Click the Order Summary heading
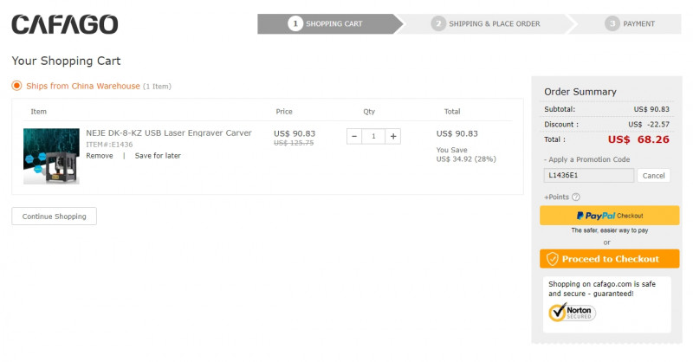The image size is (693, 362). (580, 92)
